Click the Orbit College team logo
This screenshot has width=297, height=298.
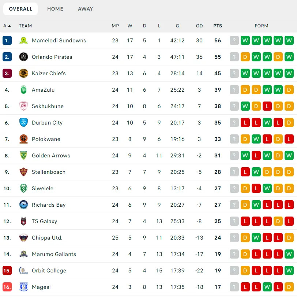point(23,271)
